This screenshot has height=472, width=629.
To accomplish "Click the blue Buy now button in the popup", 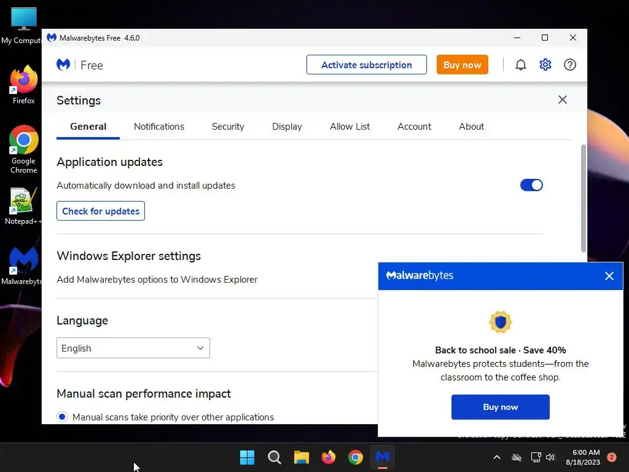I will coord(500,407).
